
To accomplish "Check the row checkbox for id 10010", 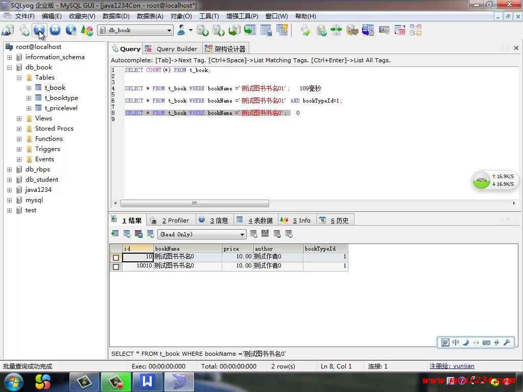I will pos(116,266).
